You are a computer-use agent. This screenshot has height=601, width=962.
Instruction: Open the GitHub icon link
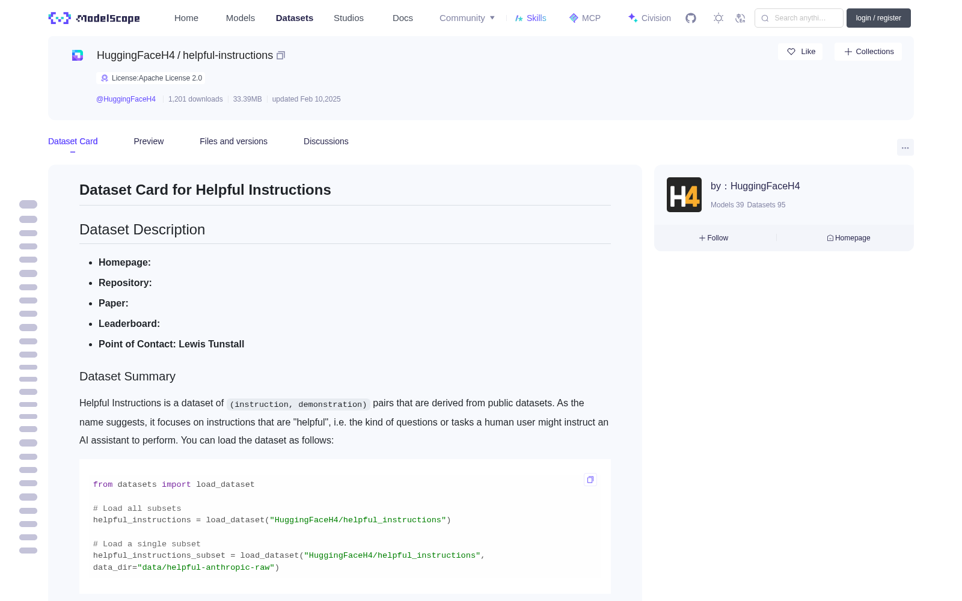point(691,18)
